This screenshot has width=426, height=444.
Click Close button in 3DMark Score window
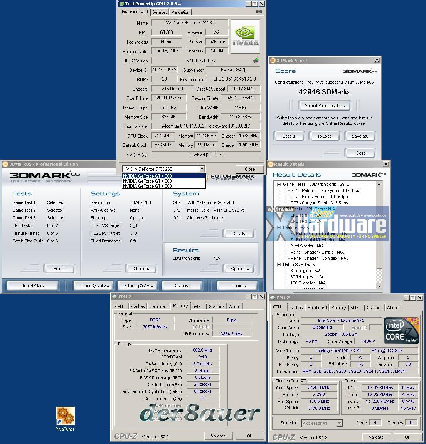coord(360,153)
